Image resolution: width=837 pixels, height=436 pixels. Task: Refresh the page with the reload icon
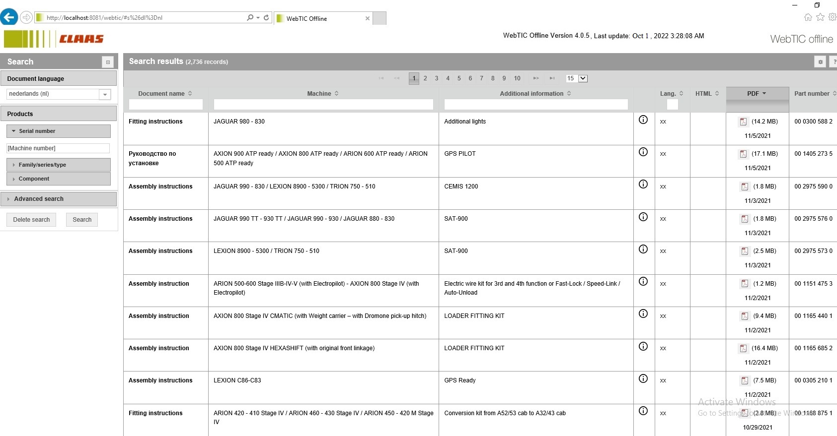tap(266, 17)
